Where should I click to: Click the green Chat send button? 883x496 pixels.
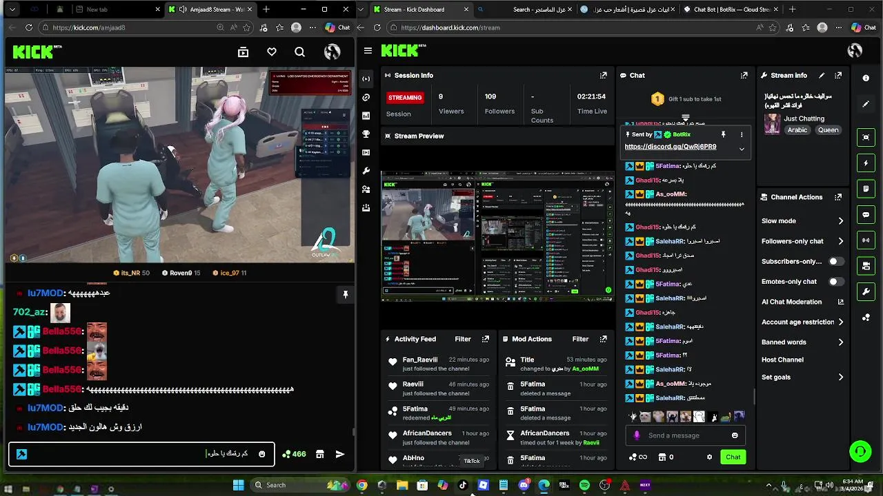coord(733,457)
